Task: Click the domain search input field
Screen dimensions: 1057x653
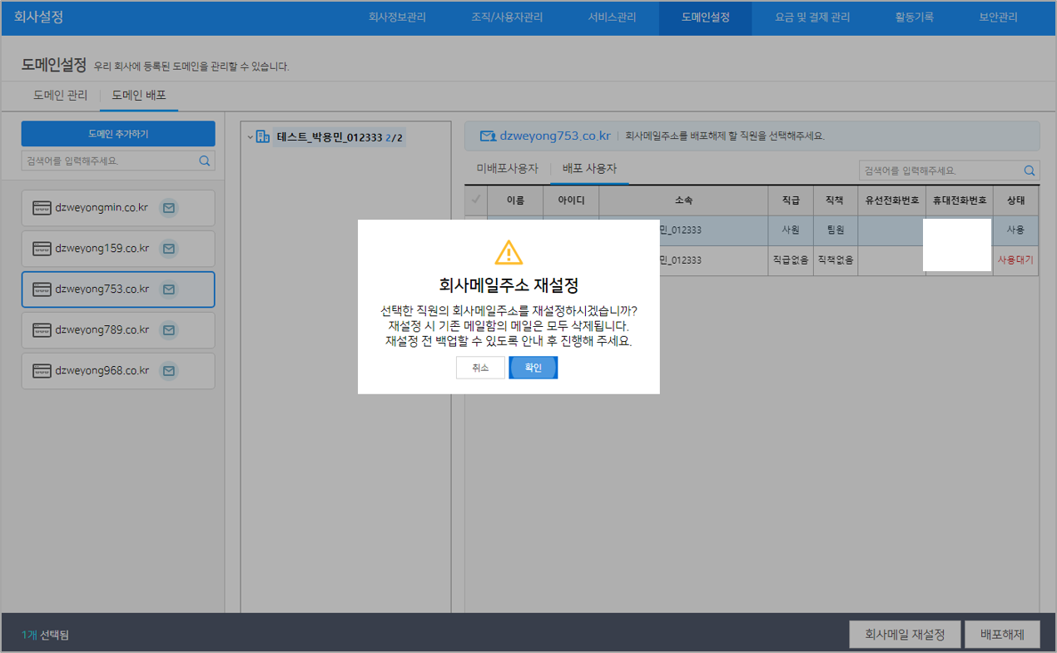Action: (108, 161)
